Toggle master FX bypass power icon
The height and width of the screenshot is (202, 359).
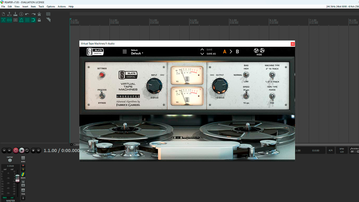point(23,185)
